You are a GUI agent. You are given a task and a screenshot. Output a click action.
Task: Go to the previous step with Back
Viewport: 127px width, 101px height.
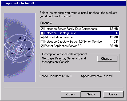tap(71, 94)
